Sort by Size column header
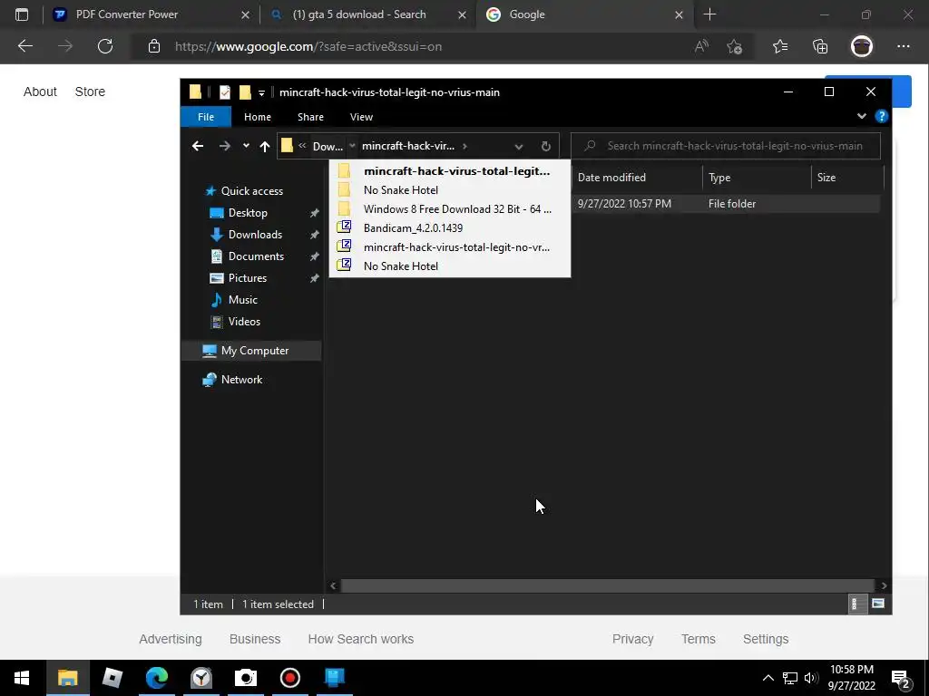Viewport: 929px width, 696px height. tap(846, 178)
